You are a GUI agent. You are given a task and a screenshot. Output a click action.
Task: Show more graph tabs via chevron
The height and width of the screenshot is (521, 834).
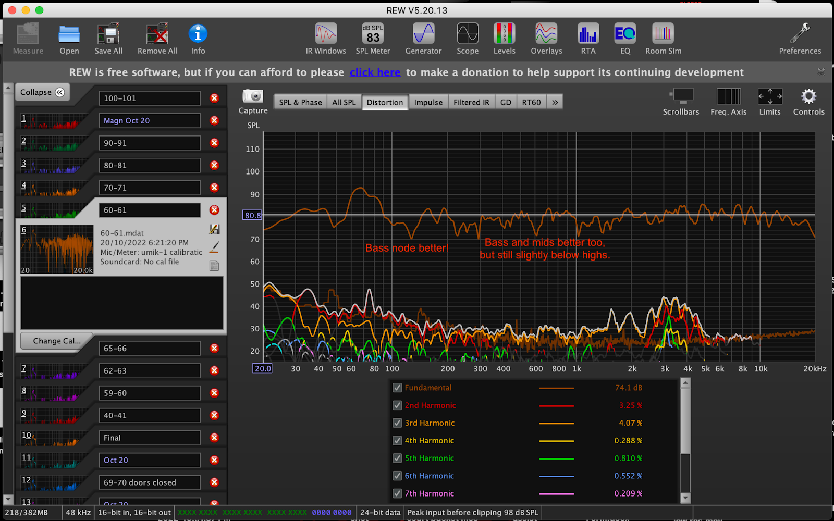coord(555,102)
